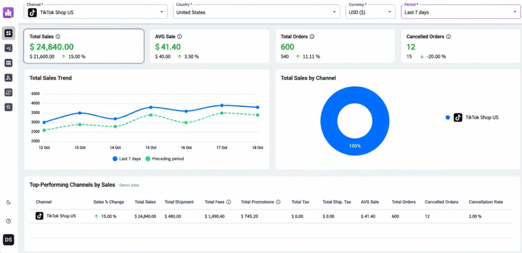Select the AVG Sale summary card
522x253 pixels.
click(209, 46)
